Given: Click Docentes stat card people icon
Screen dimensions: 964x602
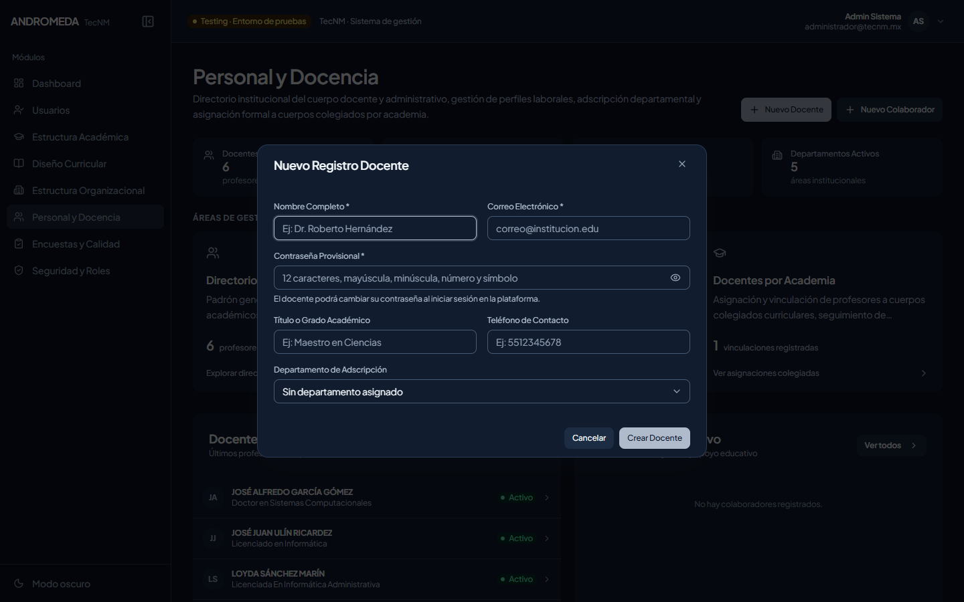Looking at the screenshot, I should [209, 155].
